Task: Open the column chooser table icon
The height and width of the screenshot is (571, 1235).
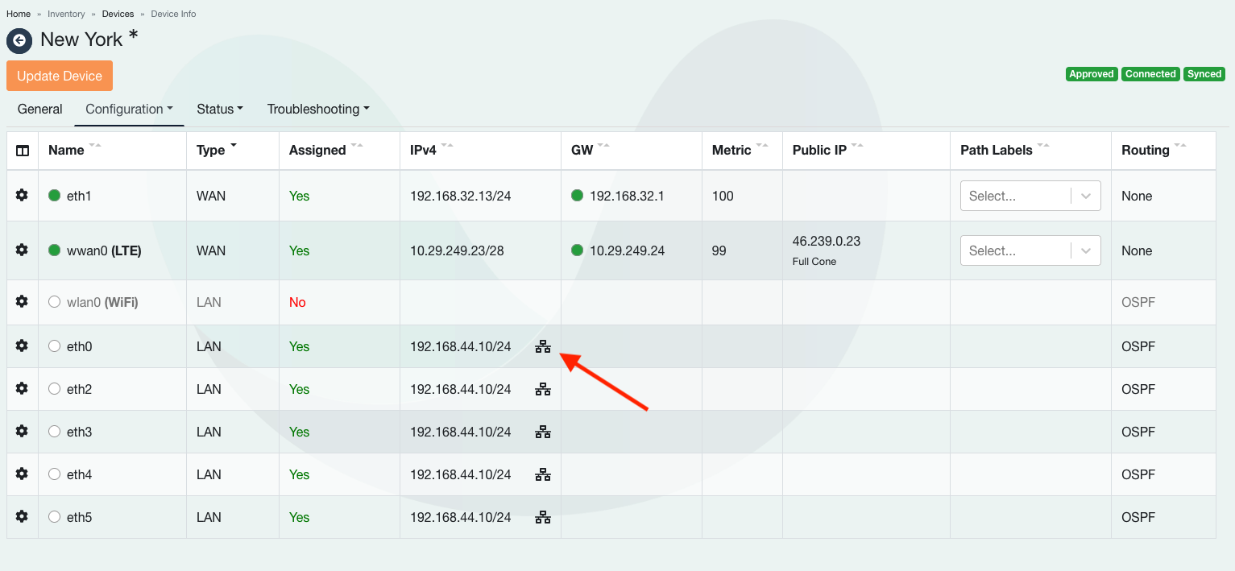Action: click(23, 151)
